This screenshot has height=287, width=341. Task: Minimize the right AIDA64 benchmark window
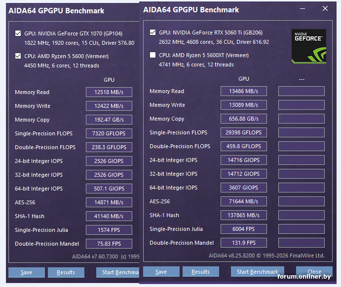[x=303, y=9]
